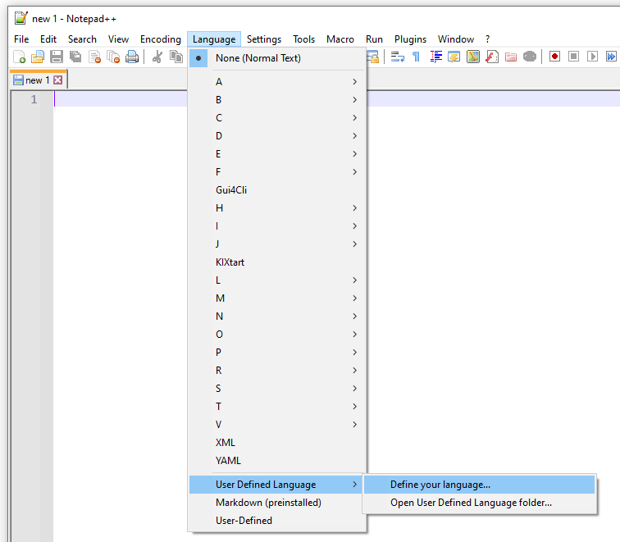Screen dimensions: 620x542
Task: Expand the L languages submenu
Action: (277, 280)
